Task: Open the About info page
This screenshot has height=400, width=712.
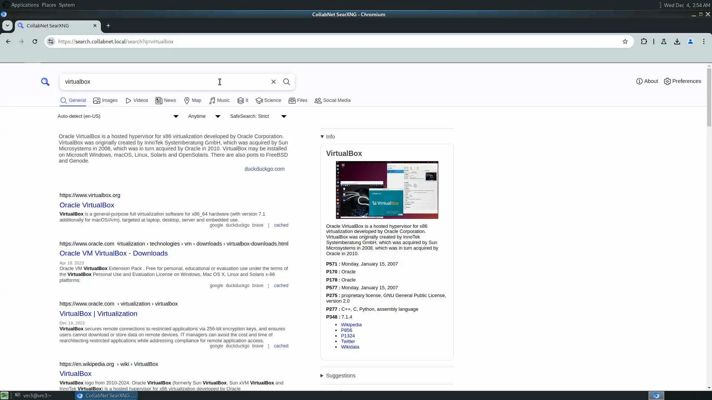Action: coord(647,81)
